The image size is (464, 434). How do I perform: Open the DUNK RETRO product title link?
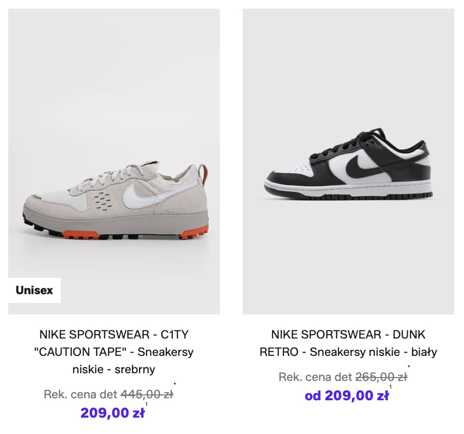click(x=348, y=343)
